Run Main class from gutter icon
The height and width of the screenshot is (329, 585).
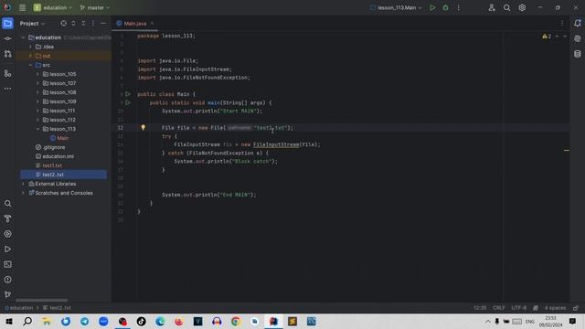pos(128,94)
